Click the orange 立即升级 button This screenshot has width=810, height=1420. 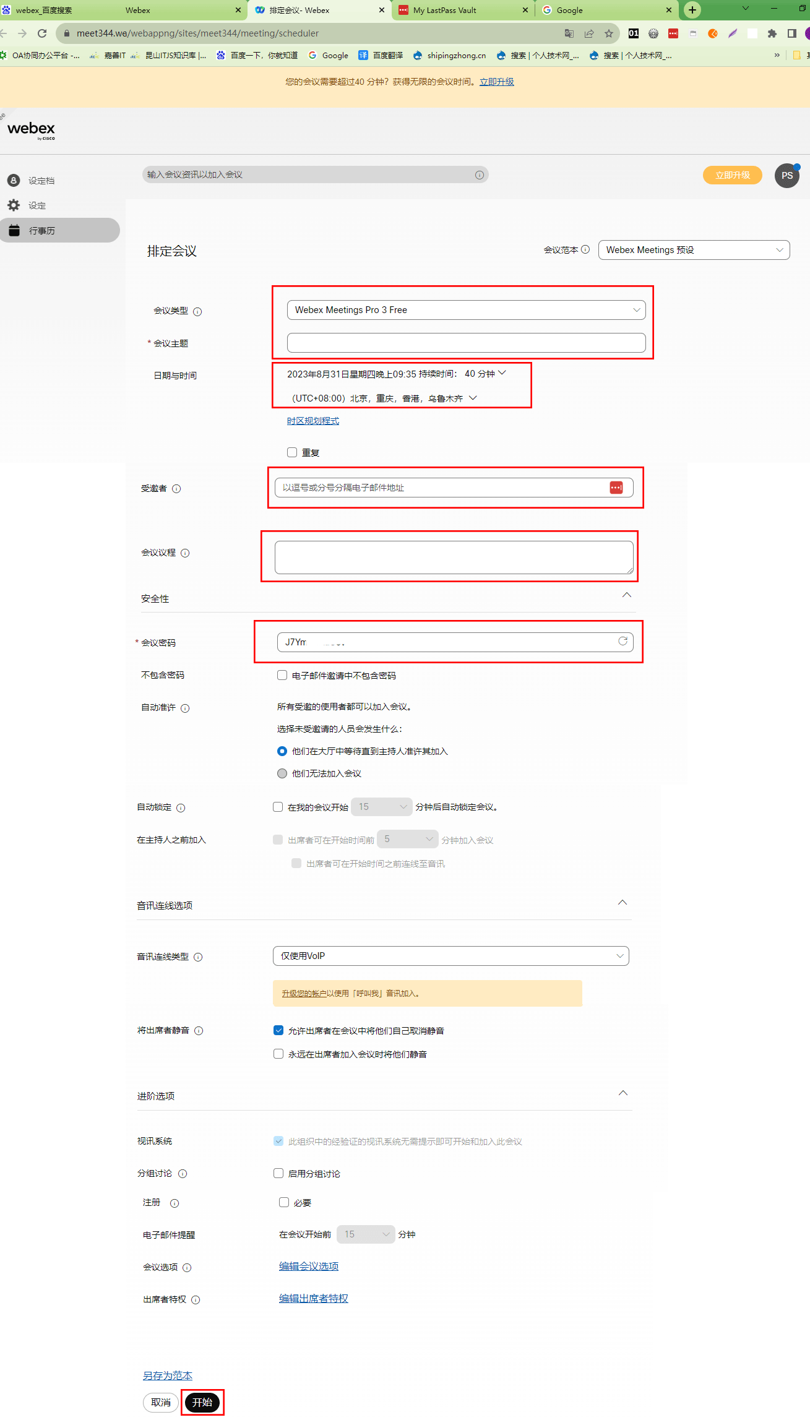pos(733,175)
